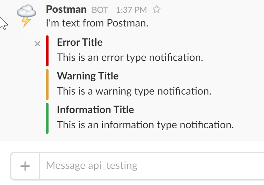The width and height of the screenshot is (264, 185).
Task: Click the Postman bot cloud avatar
Action: point(27,16)
